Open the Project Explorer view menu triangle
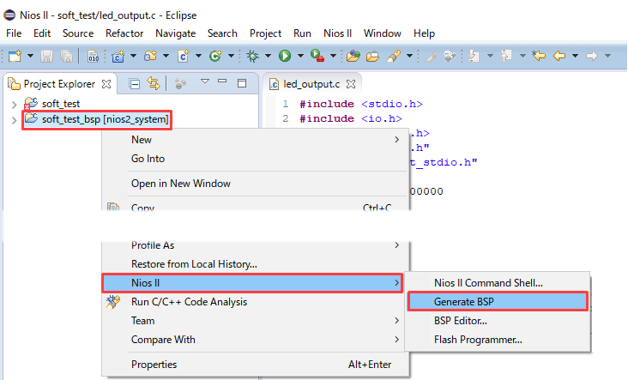Image resolution: width=628 pixels, height=380 pixels. point(205,83)
